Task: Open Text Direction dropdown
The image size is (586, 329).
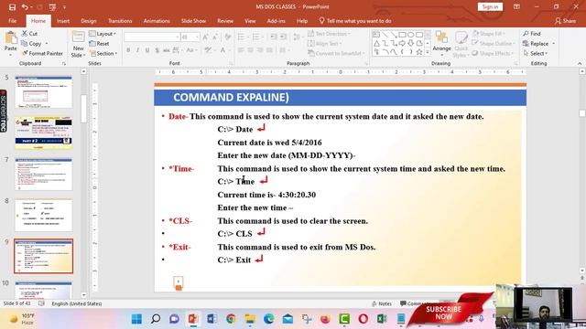Action: click(329, 34)
